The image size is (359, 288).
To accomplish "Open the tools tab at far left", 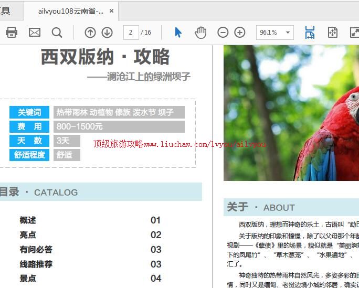I will point(5,11).
